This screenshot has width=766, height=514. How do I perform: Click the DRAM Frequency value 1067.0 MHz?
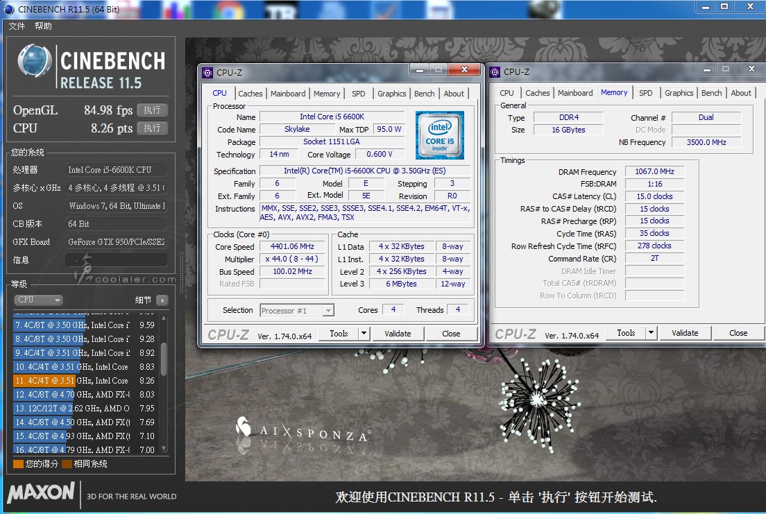coord(654,171)
